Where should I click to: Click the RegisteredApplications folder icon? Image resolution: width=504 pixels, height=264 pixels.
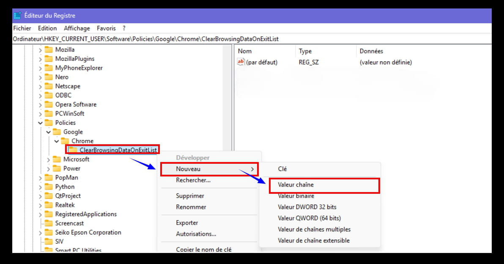click(49, 214)
